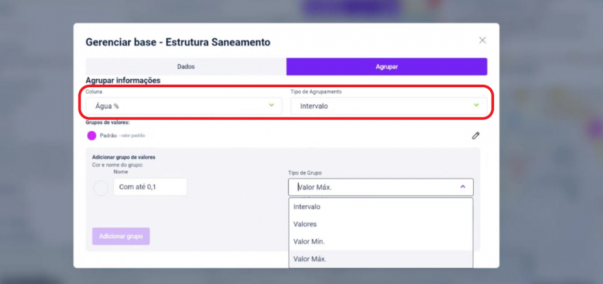Select the Agrupar tab
The height and width of the screenshot is (284, 603).
[387, 67]
